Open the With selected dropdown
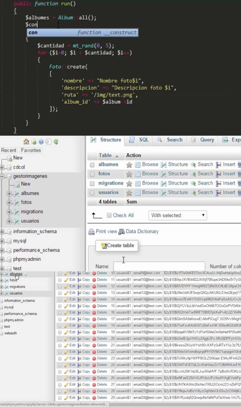 point(178,215)
